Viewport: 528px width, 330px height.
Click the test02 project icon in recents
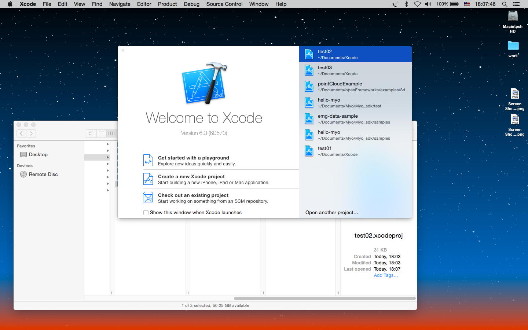point(309,54)
